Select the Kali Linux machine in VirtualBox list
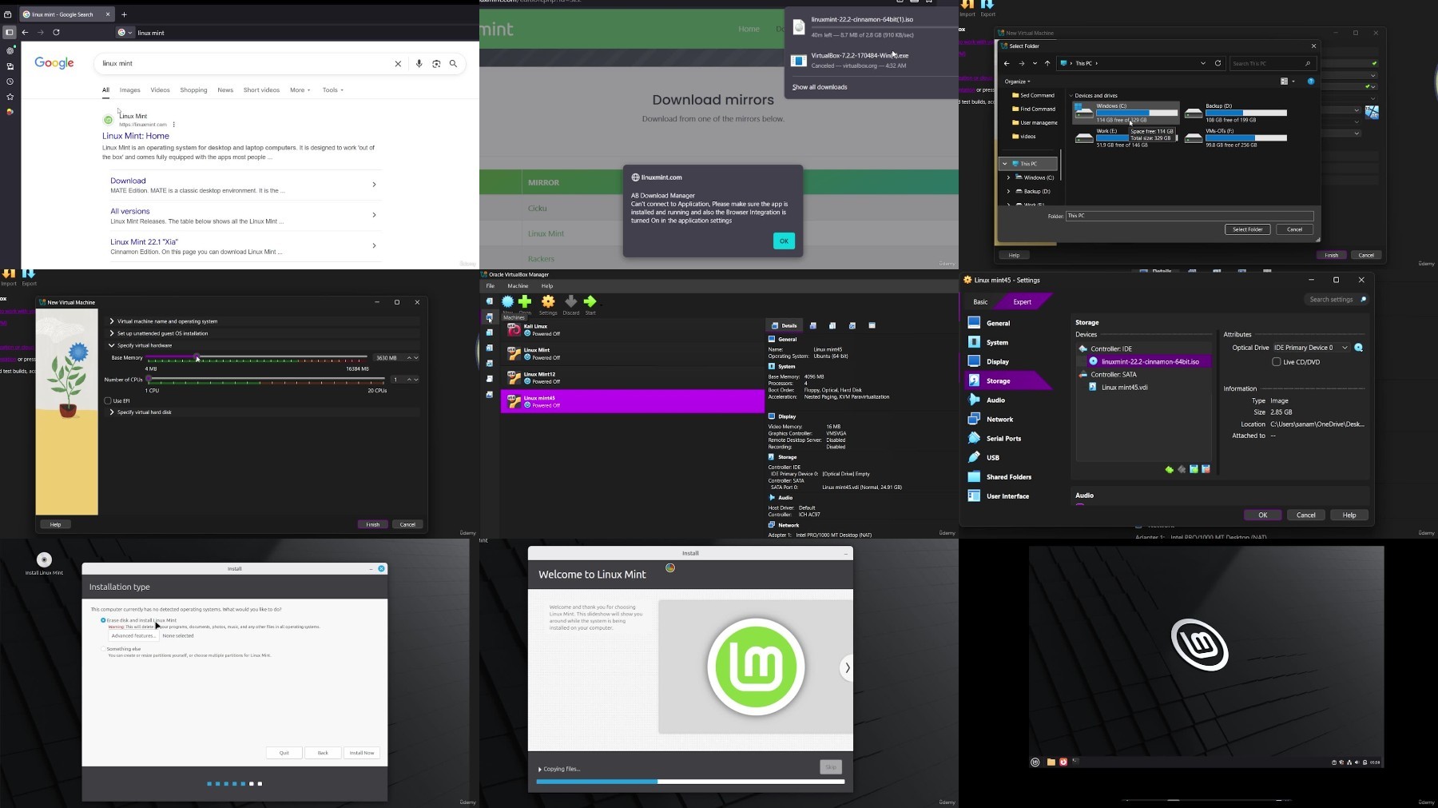The image size is (1438, 808). coord(633,330)
